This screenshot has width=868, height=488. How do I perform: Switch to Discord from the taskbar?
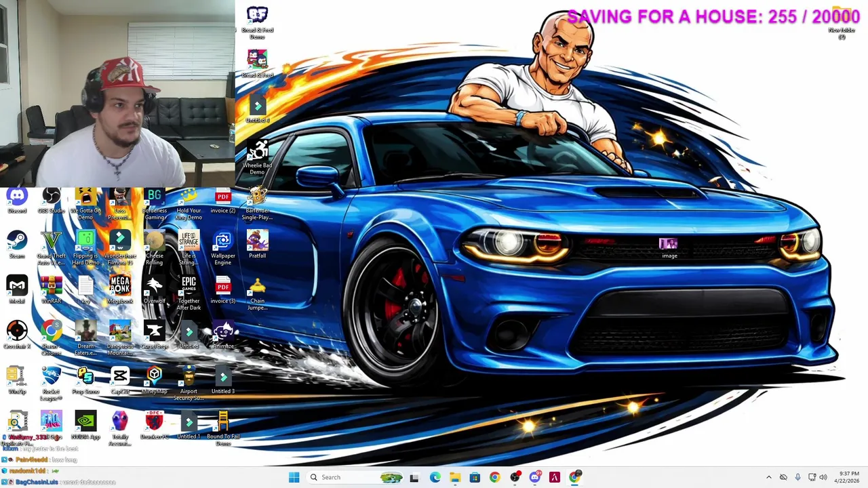click(534, 477)
